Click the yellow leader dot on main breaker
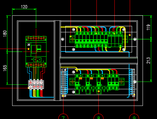Viewport: 157px width, 119px height. (x=29, y=49)
